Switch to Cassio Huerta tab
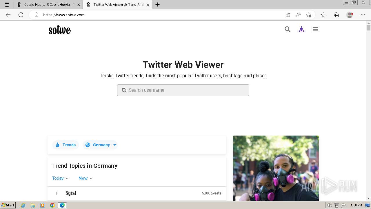Viewport: 371px width, 209px height. click(48, 5)
